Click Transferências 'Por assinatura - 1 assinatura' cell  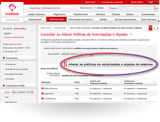(x=101, y=99)
